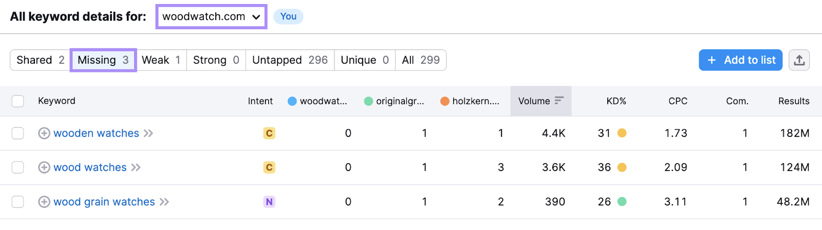Image resolution: width=822 pixels, height=230 pixels.
Task: Open the woodwatch.com domain dropdown
Action: (x=211, y=16)
